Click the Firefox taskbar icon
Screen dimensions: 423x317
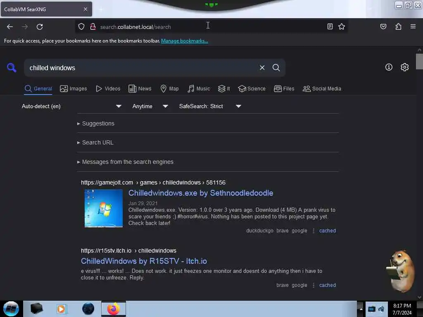pos(114,309)
